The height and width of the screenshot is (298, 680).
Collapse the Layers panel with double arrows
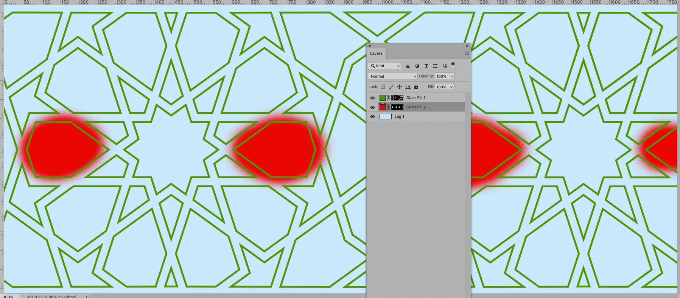pyautogui.click(x=467, y=46)
